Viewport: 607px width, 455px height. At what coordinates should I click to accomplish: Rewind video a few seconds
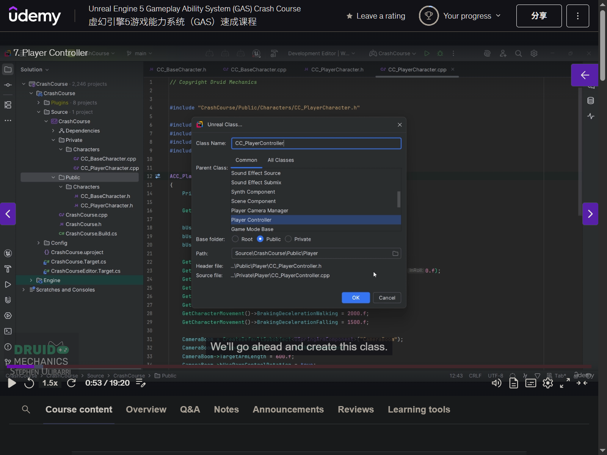click(x=29, y=383)
